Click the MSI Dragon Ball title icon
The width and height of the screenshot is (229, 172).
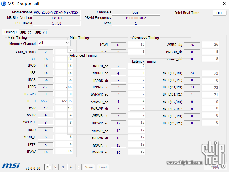point(4,4)
